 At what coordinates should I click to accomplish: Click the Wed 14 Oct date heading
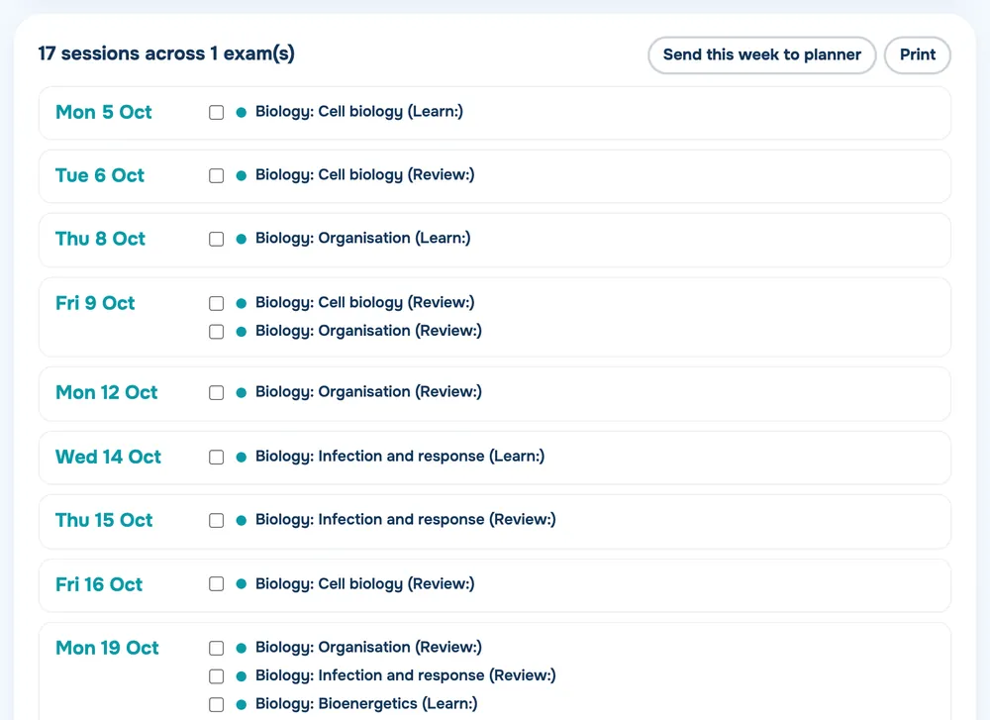pos(109,457)
